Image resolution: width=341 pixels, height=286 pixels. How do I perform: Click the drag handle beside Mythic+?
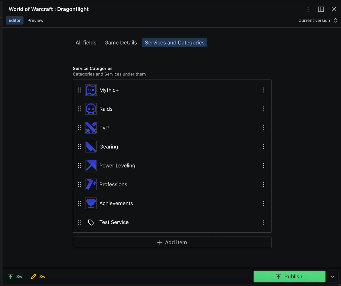point(79,90)
